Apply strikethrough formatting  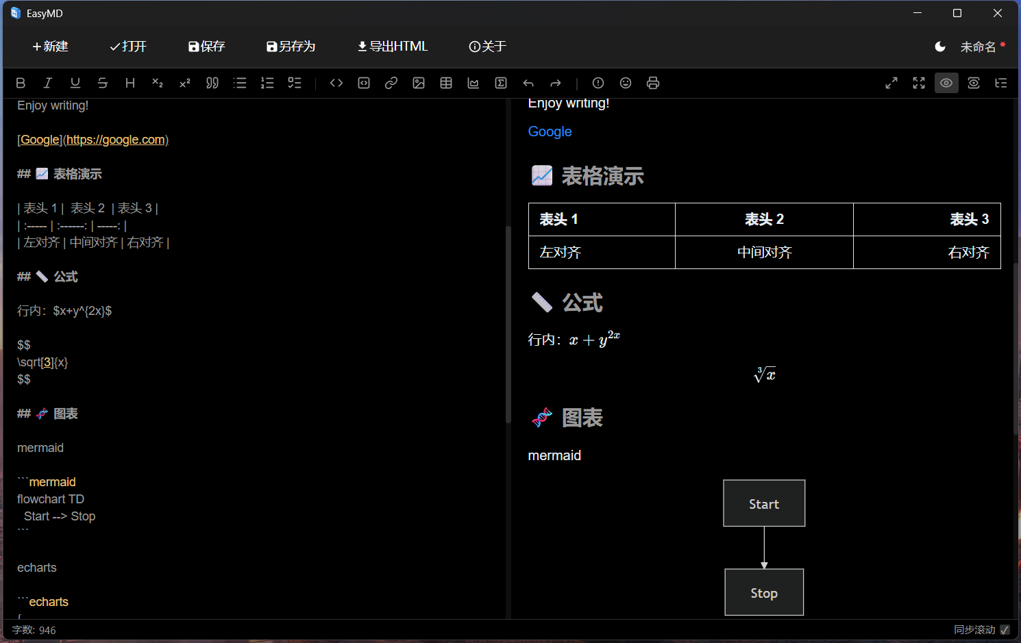pos(102,83)
